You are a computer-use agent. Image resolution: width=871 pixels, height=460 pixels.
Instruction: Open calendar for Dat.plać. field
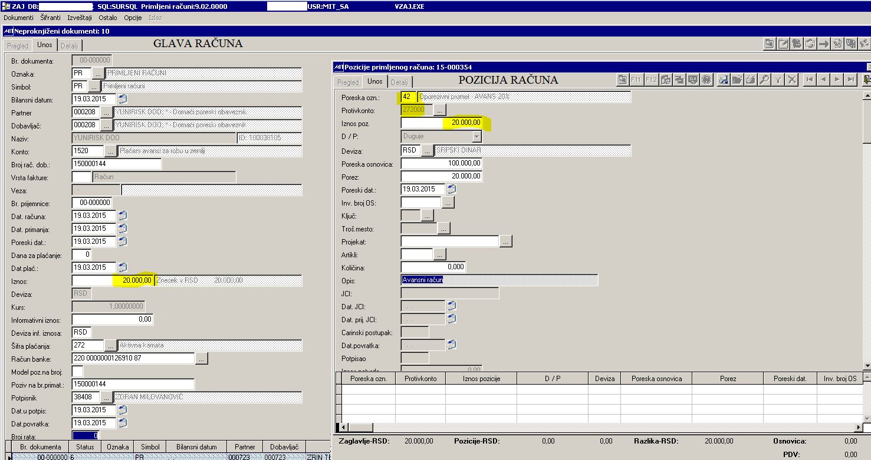(x=122, y=267)
